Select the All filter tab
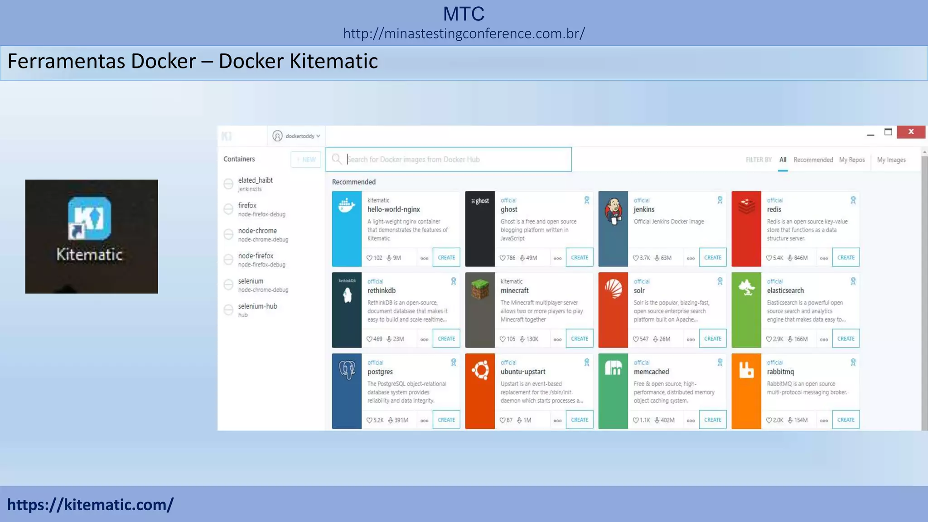 (783, 160)
